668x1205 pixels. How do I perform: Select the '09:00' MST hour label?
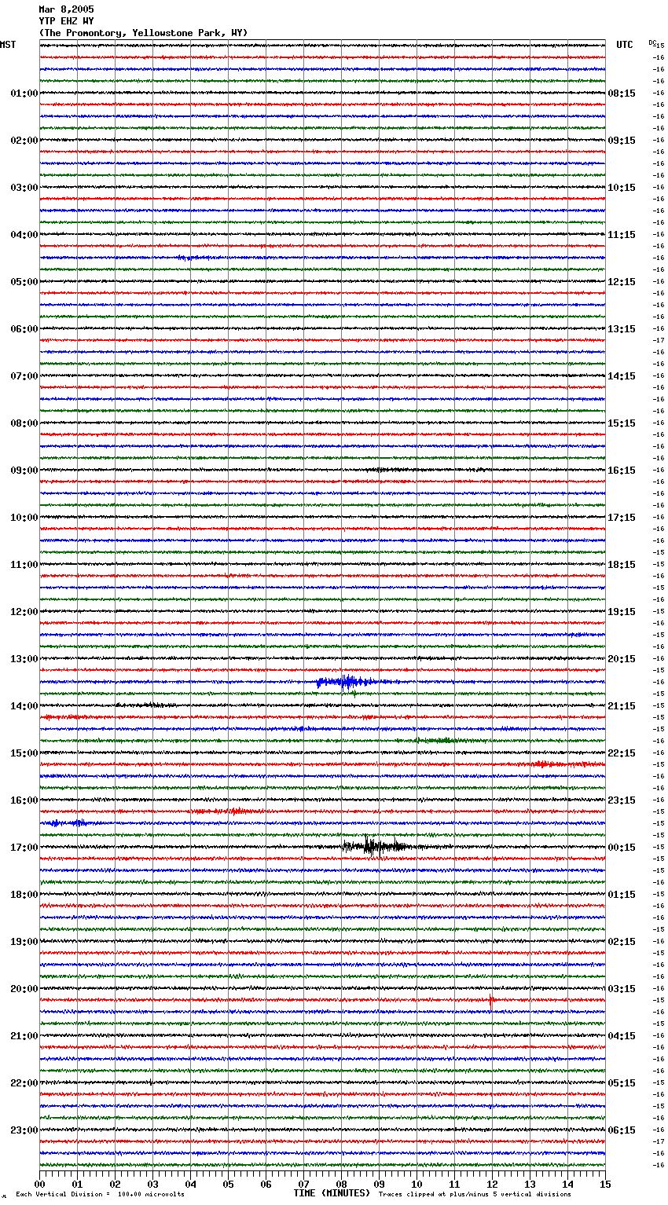tap(24, 471)
